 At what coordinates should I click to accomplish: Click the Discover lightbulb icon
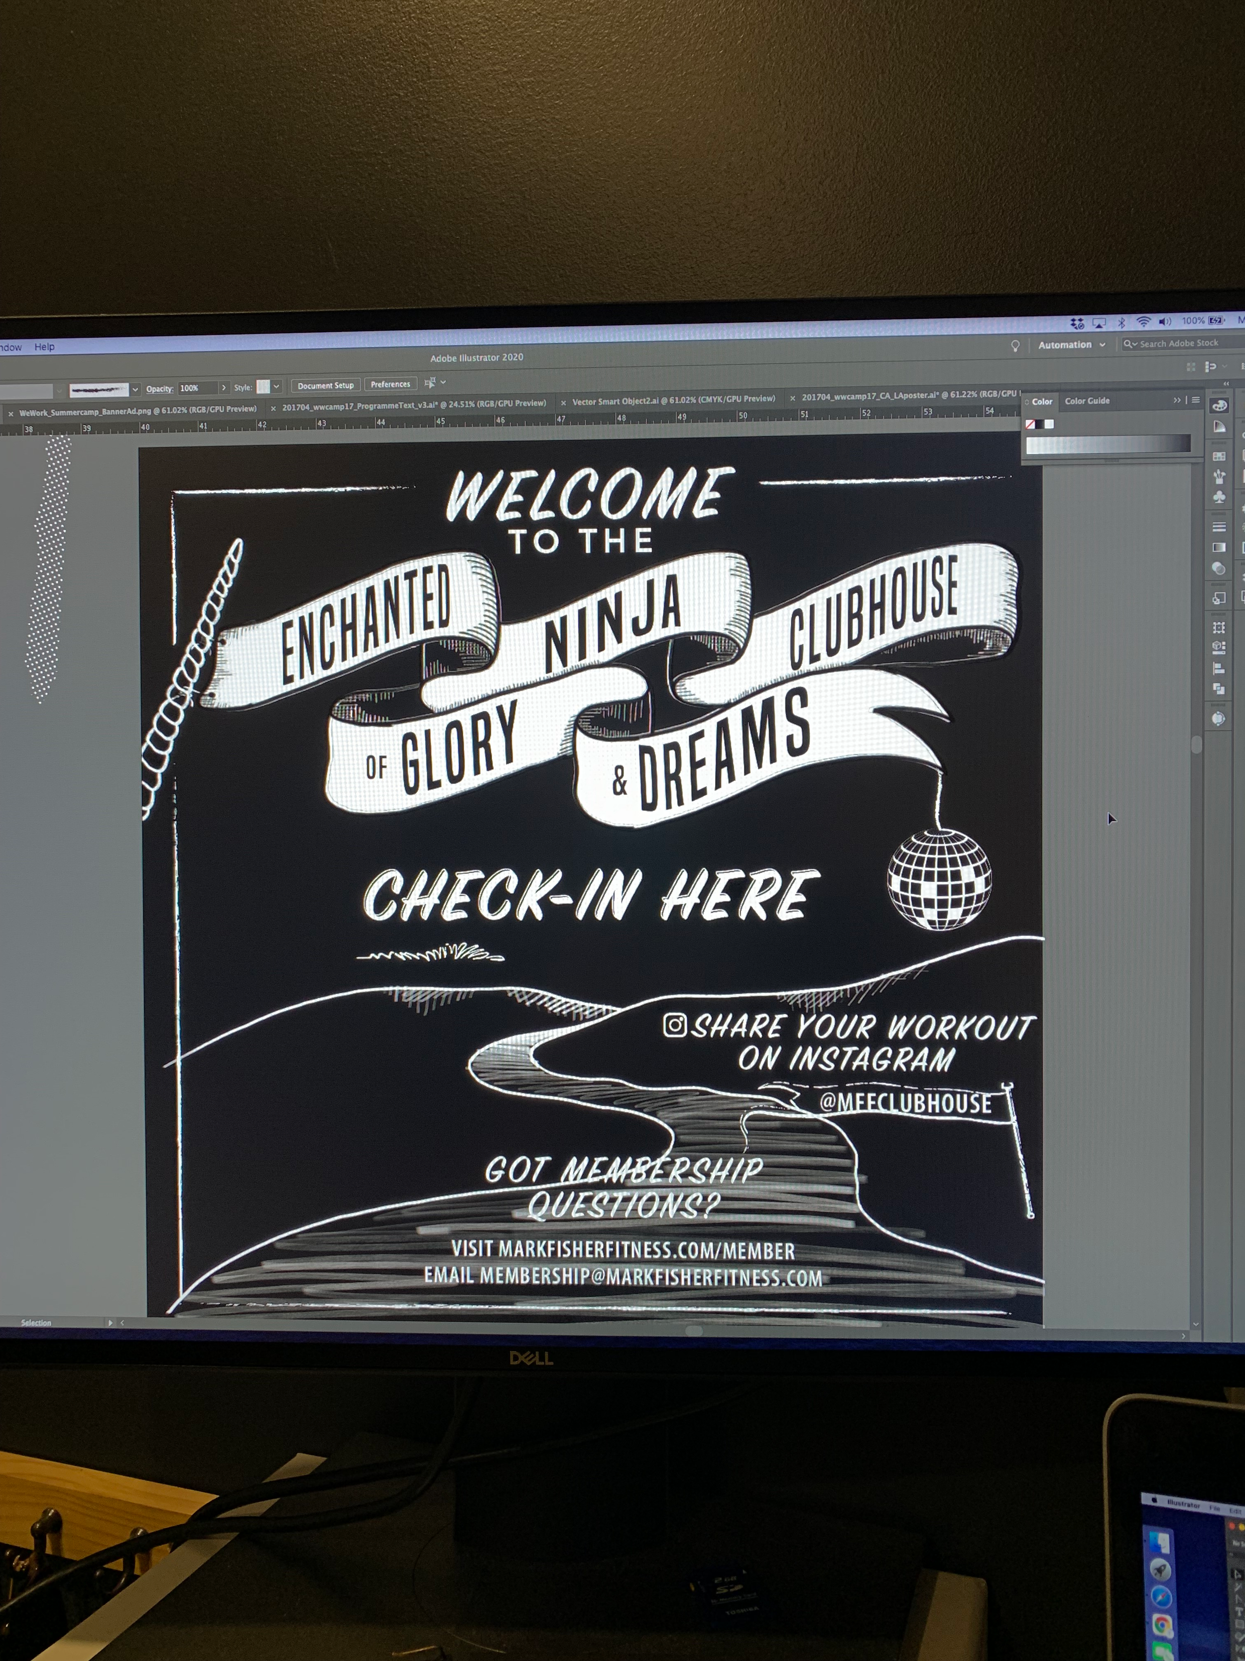(1015, 345)
